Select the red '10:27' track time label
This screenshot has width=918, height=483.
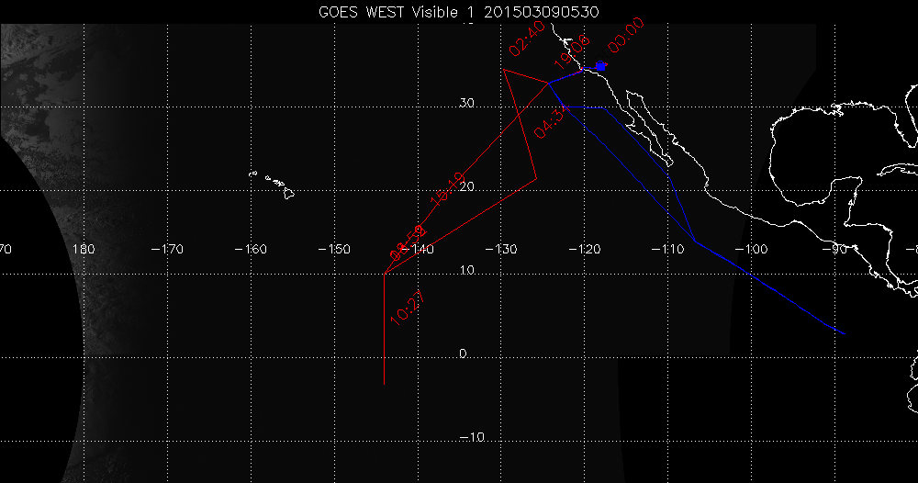tap(407, 308)
